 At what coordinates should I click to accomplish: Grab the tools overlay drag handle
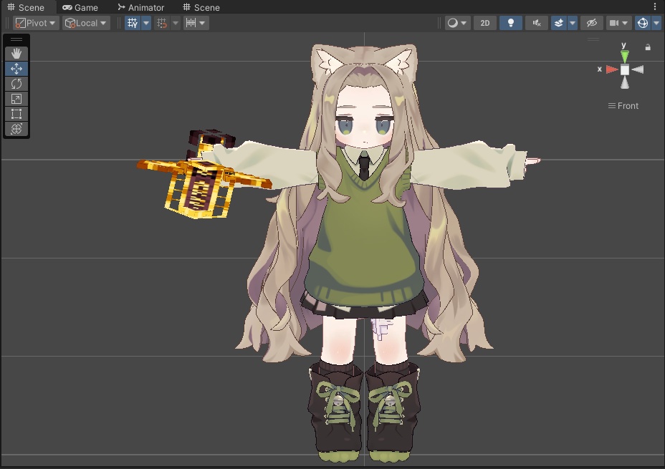tap(16, 39)
